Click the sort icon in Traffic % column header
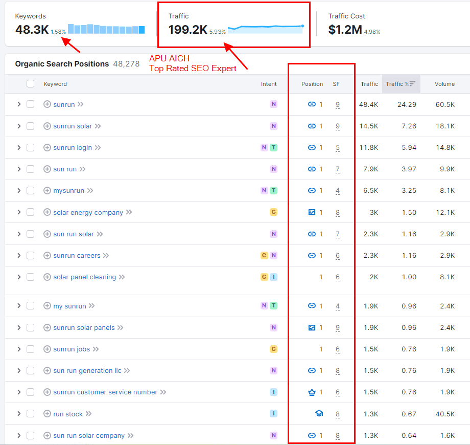Screen dimensions: 470x445 (412, 84)
